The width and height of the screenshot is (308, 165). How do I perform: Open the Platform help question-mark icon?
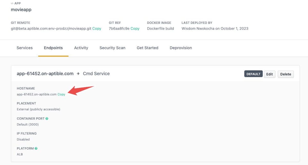click(x=36, y=148)
